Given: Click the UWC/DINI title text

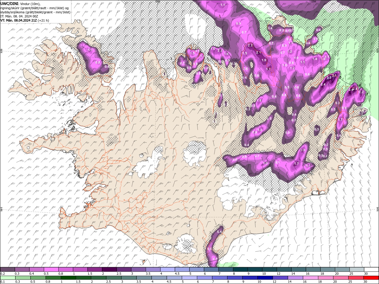Looking at the screenshot, I should [x=9, y=4].
